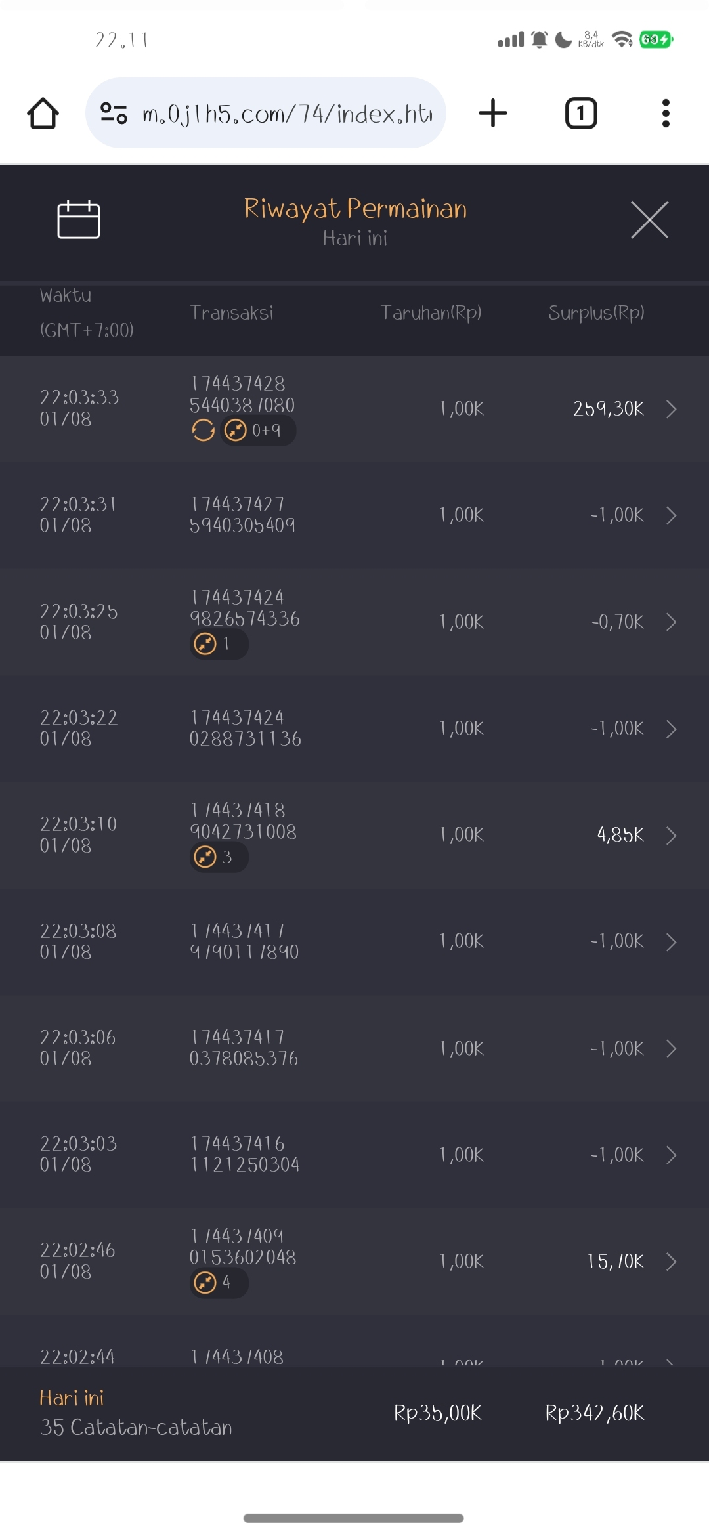Tap the navigation gesture bar
Image resolution: width=709 pixels, height=1536 pixels.
(354, 1518)
